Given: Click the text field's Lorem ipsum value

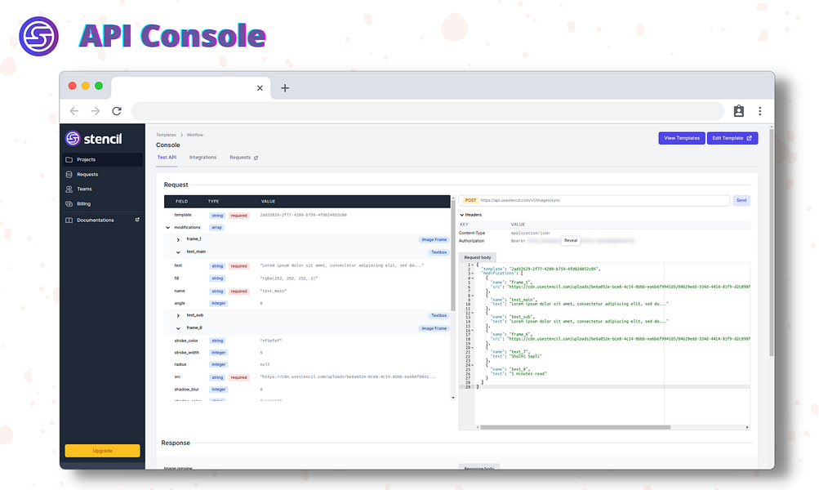Looking at the screenshot, I should [x=341, y=265].
